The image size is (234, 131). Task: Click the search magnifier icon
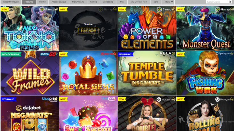(x=230, y=2)
